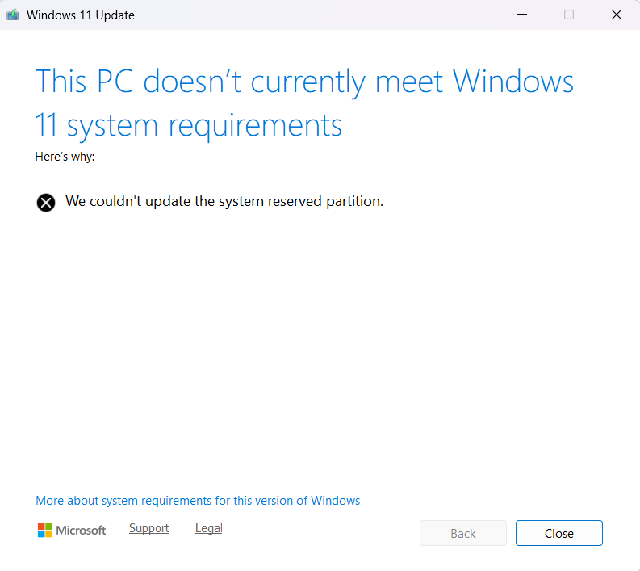Click the four-color Microsoft logo squares

pyautogui.click(x=44, y=530)
